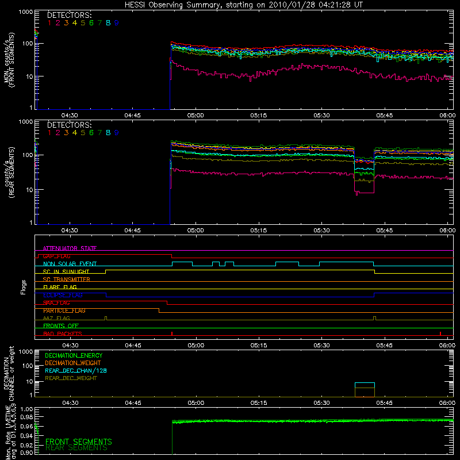Image resolution: width=460 pixels, height=460 pixels.
Task: Select cyan detector 8 in rear segments legend
Action: 108,133
